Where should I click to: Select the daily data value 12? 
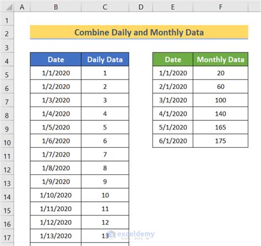pyautogui.click(x=105, y=223)
